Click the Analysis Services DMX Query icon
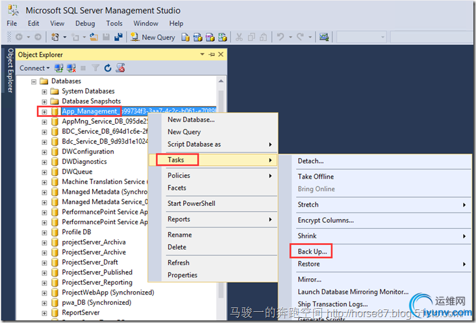476x323 pixels. 210,37
